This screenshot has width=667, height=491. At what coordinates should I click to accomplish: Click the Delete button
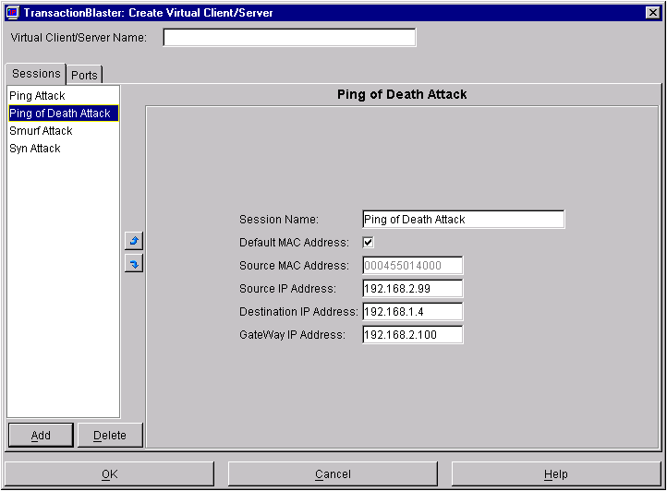click(110, 436)
